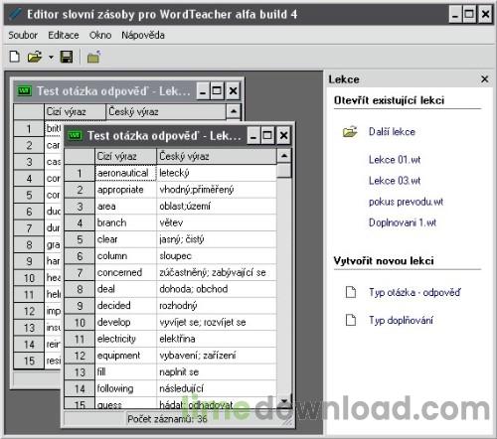Create new Typ otázka - odpověď lesson
Image resolution: width=497 pixels, height=439 pixels.
click(414, 292)
